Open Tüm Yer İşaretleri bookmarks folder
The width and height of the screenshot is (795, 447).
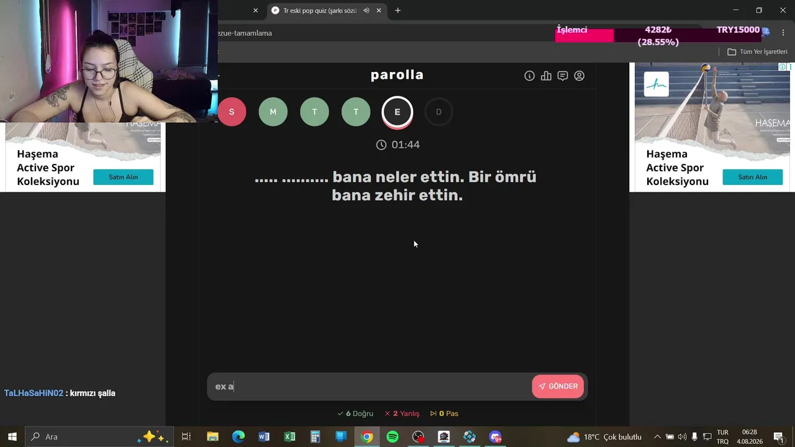pos(757,52)
